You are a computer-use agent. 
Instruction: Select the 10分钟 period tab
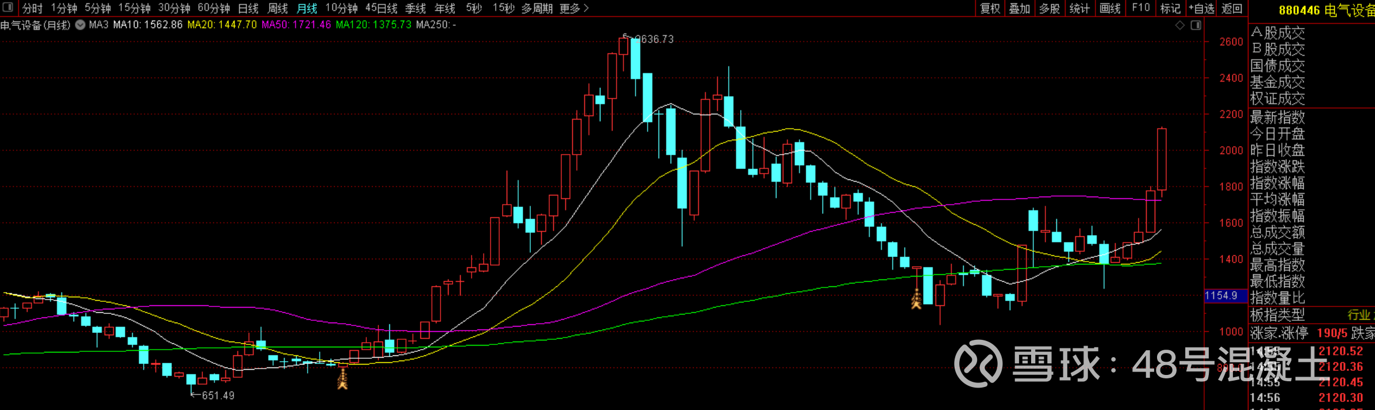tap(342, 9)
